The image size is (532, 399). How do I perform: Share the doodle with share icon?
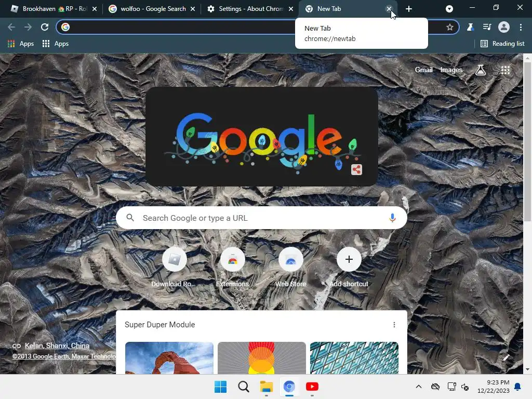coord(356,170)
